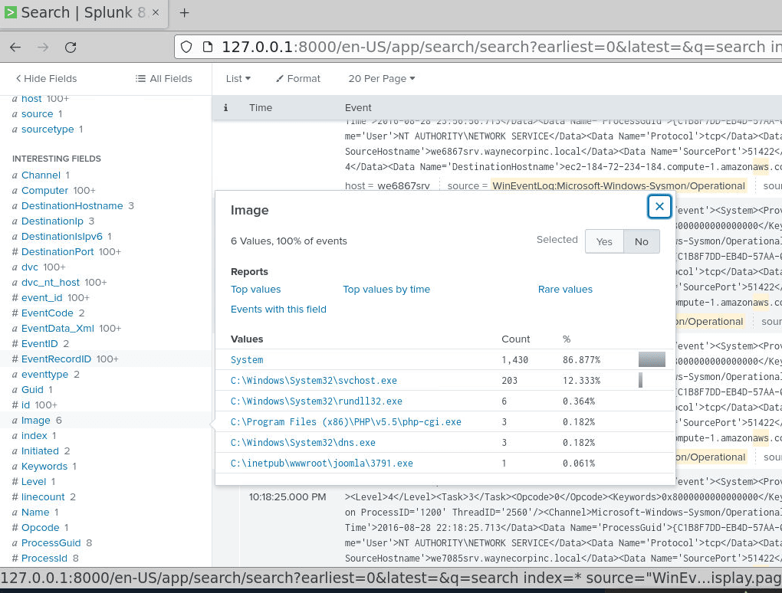Open the EventData_Xml field details

(x=58, y=329)
